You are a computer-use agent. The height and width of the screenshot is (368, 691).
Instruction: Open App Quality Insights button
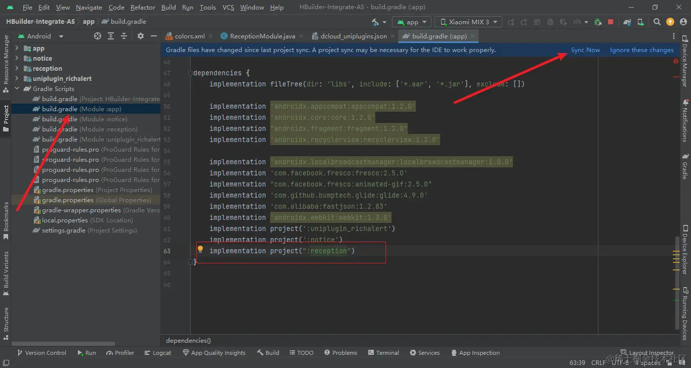214,353
